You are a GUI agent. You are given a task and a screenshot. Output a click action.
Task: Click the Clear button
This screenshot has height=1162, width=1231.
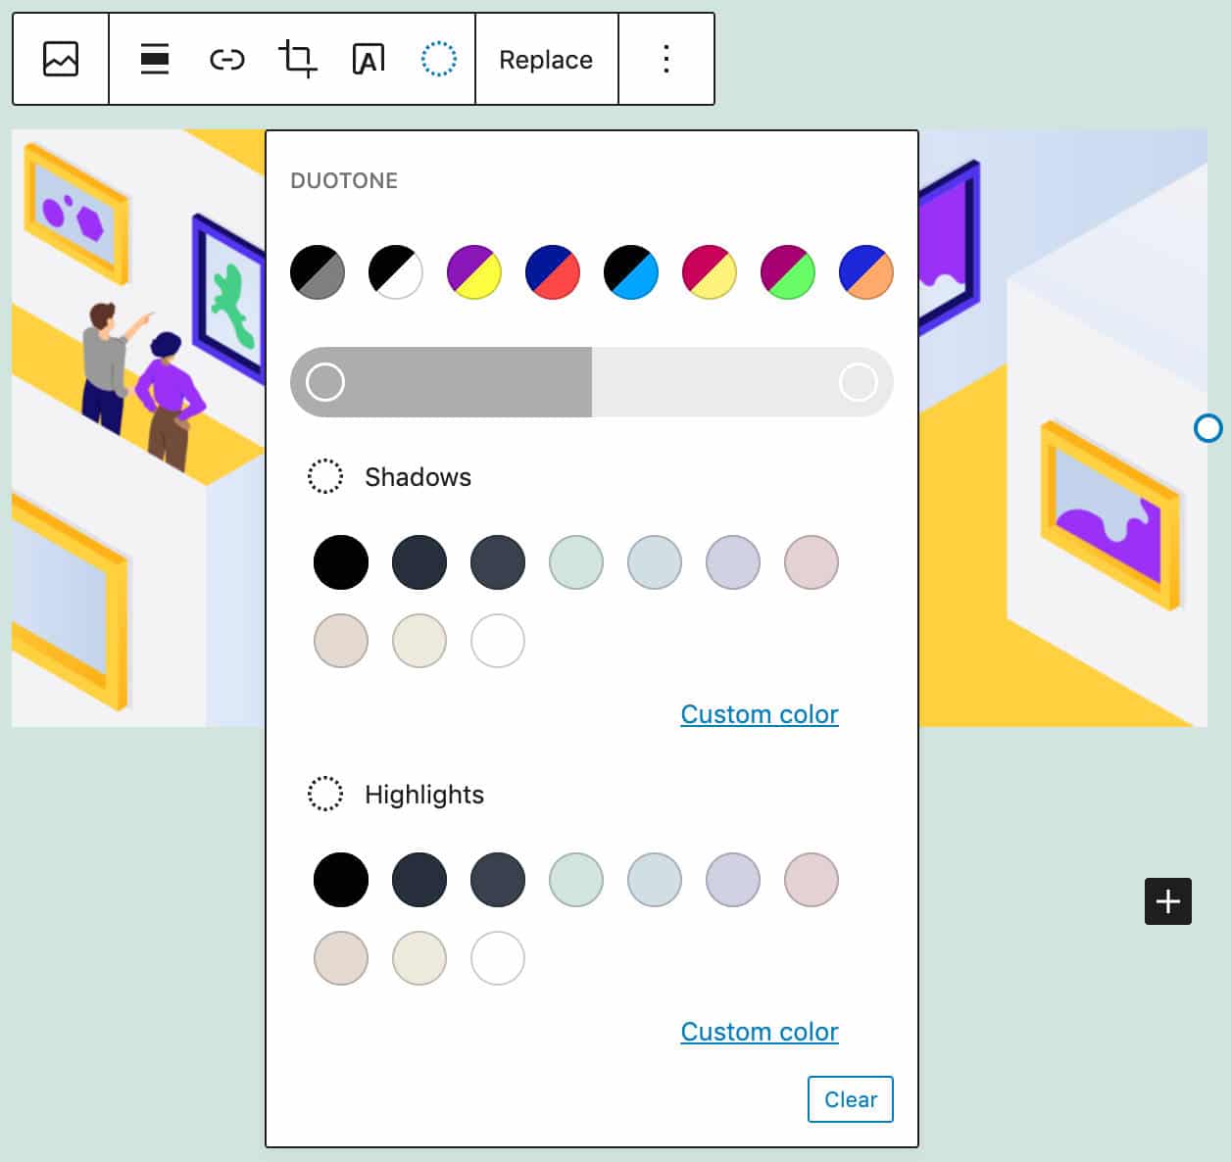[850, 1099]
